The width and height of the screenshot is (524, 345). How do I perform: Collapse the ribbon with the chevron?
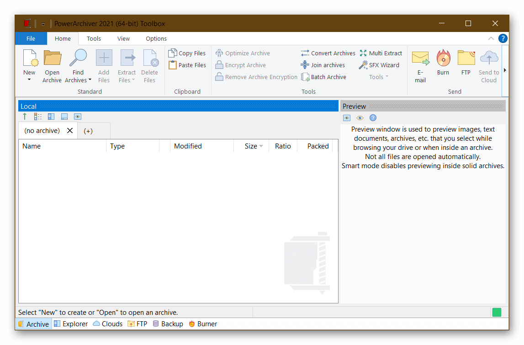coord(491,38)
